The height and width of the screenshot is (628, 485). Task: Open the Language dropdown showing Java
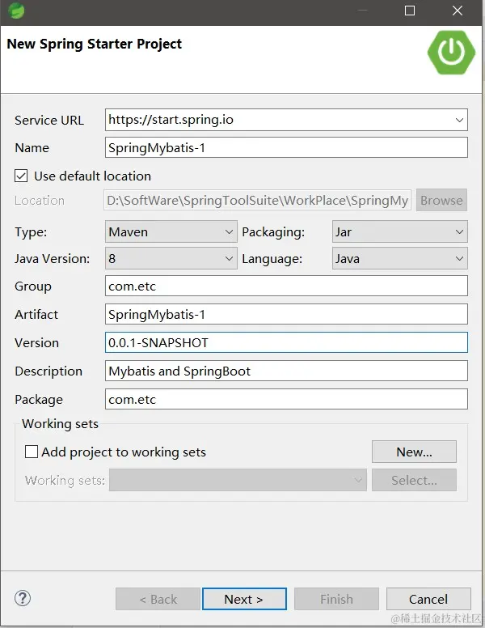pos(400,258)
